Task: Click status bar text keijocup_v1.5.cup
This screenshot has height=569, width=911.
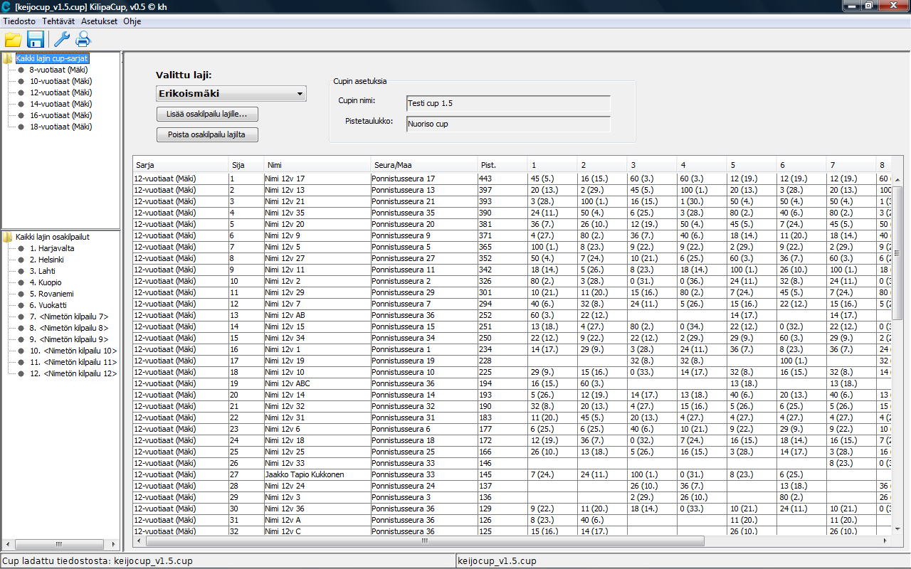Action: coord(497,561)
